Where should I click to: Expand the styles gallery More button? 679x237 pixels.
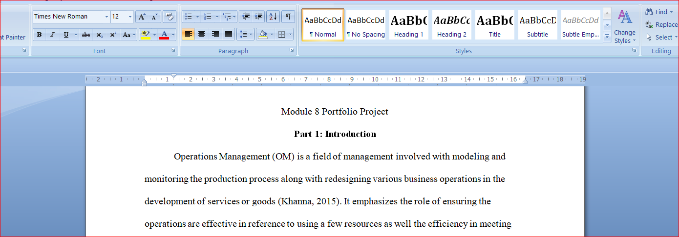(607, 37)
